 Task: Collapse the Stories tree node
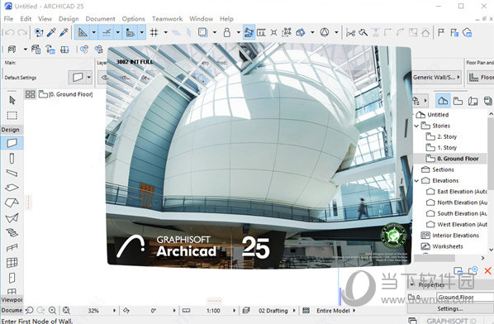[x=416, y=126]
